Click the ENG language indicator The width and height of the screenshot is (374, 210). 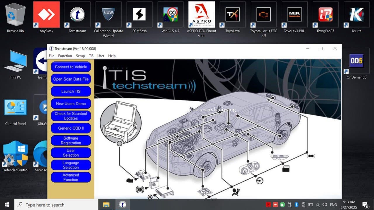point(333,205)
